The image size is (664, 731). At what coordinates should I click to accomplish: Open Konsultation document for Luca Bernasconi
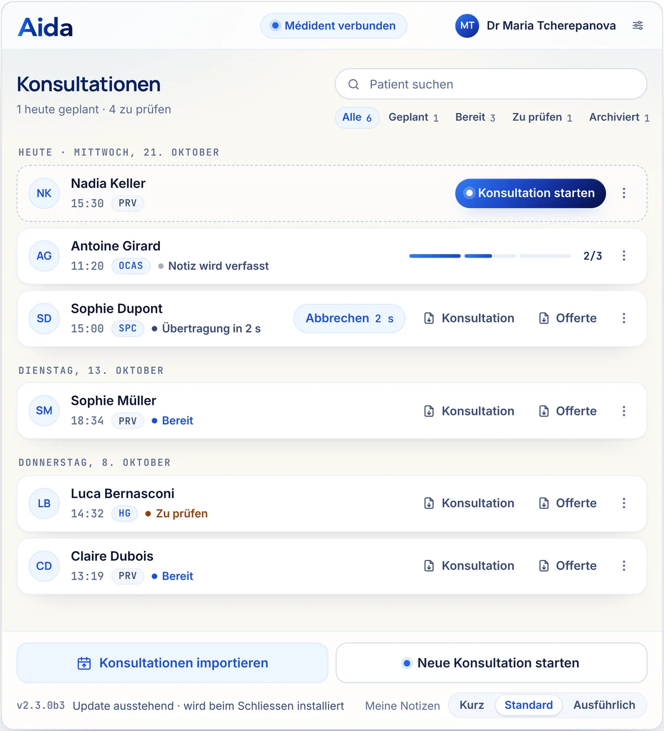click(469, 503)
